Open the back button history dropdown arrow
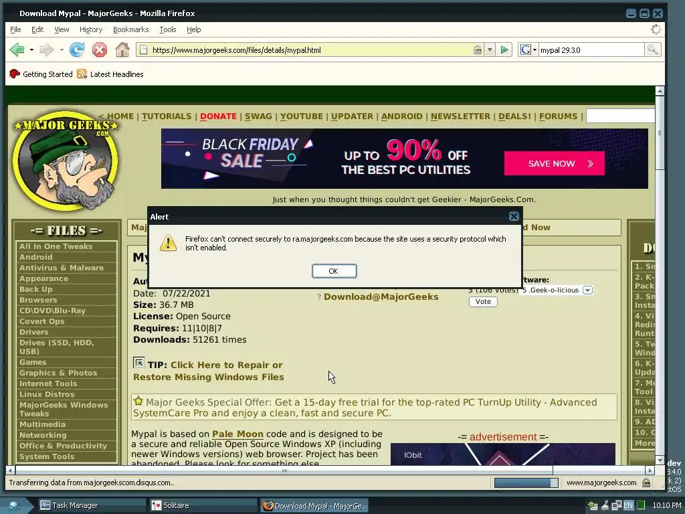 (x=31, y=50)
